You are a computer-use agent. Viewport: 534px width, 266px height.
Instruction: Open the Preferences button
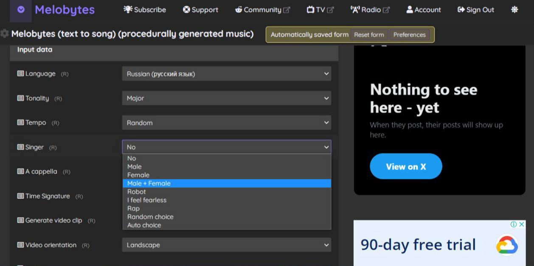(x=409, y=35)
